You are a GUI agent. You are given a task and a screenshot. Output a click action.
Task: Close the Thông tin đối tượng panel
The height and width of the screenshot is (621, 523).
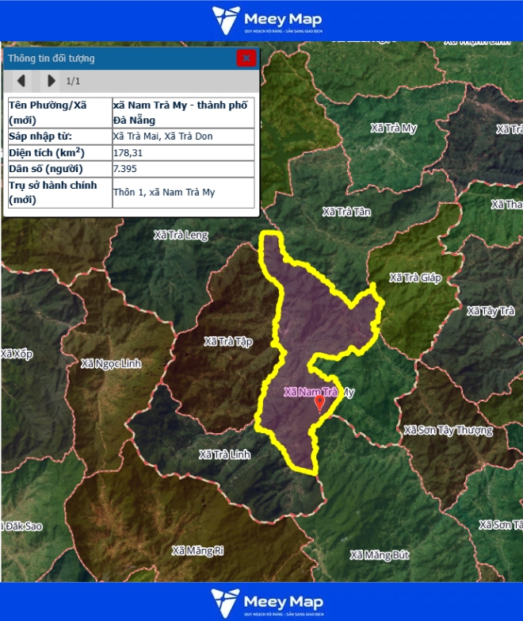(x=246, y=58)
